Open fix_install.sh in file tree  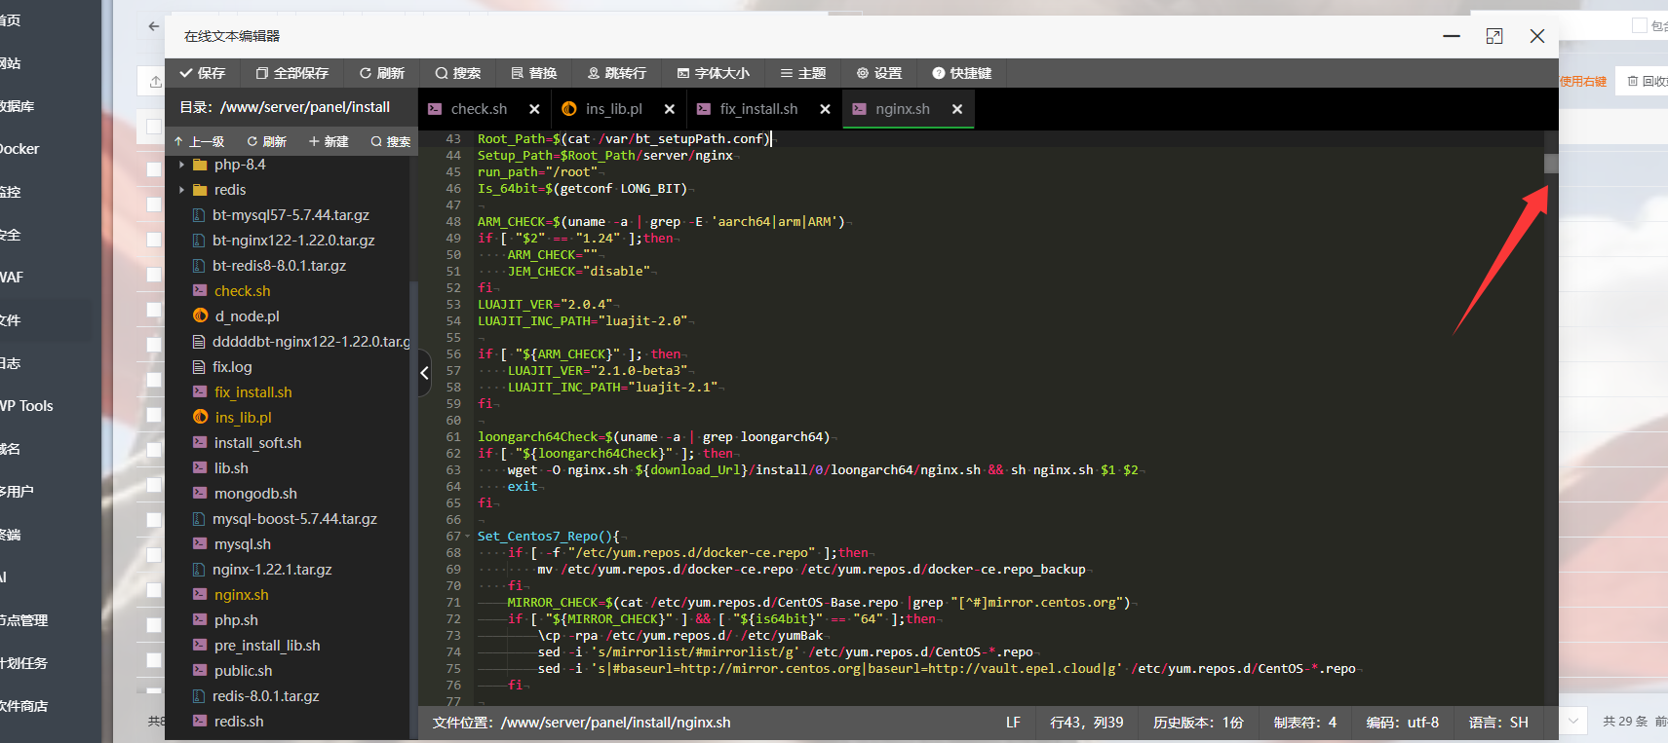pyautogui.click(x=253, y=392)
